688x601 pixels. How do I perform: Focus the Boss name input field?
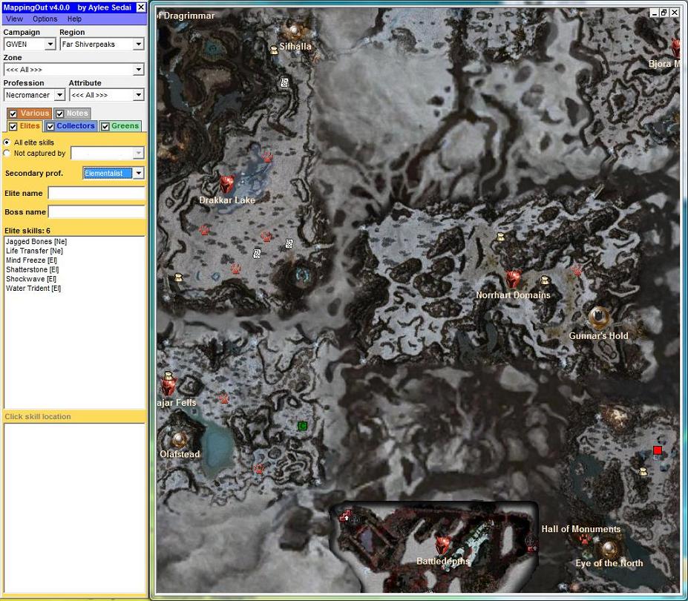point(96,212)
